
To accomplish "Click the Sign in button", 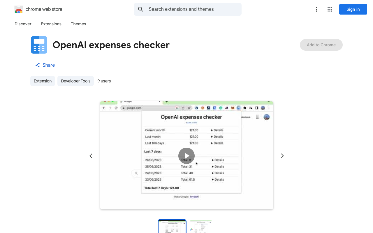I will coord(353,9).
